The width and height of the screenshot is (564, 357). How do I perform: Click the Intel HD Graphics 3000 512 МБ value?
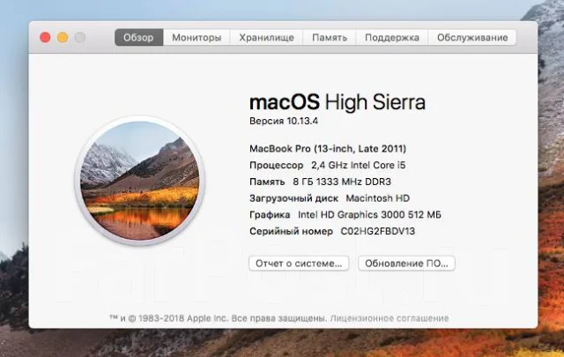tap(369, 215)
